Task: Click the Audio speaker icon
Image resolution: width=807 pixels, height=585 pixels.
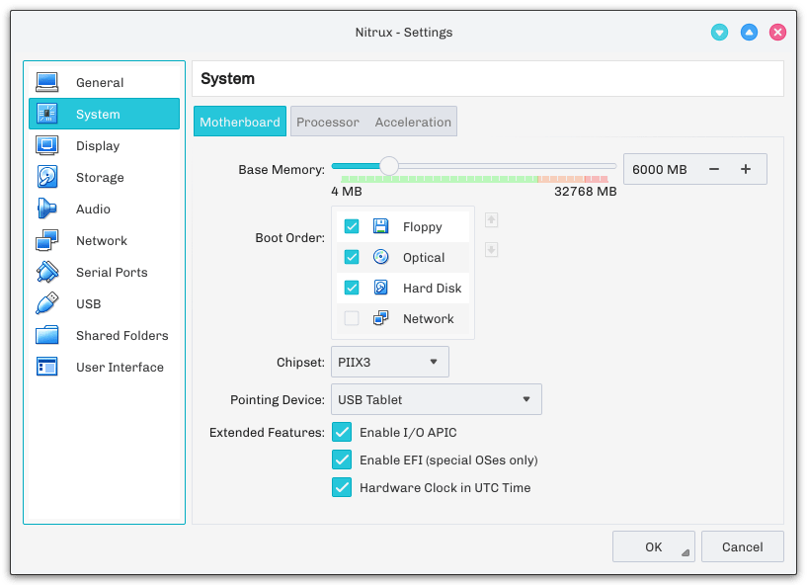Action: coord(46,209)
